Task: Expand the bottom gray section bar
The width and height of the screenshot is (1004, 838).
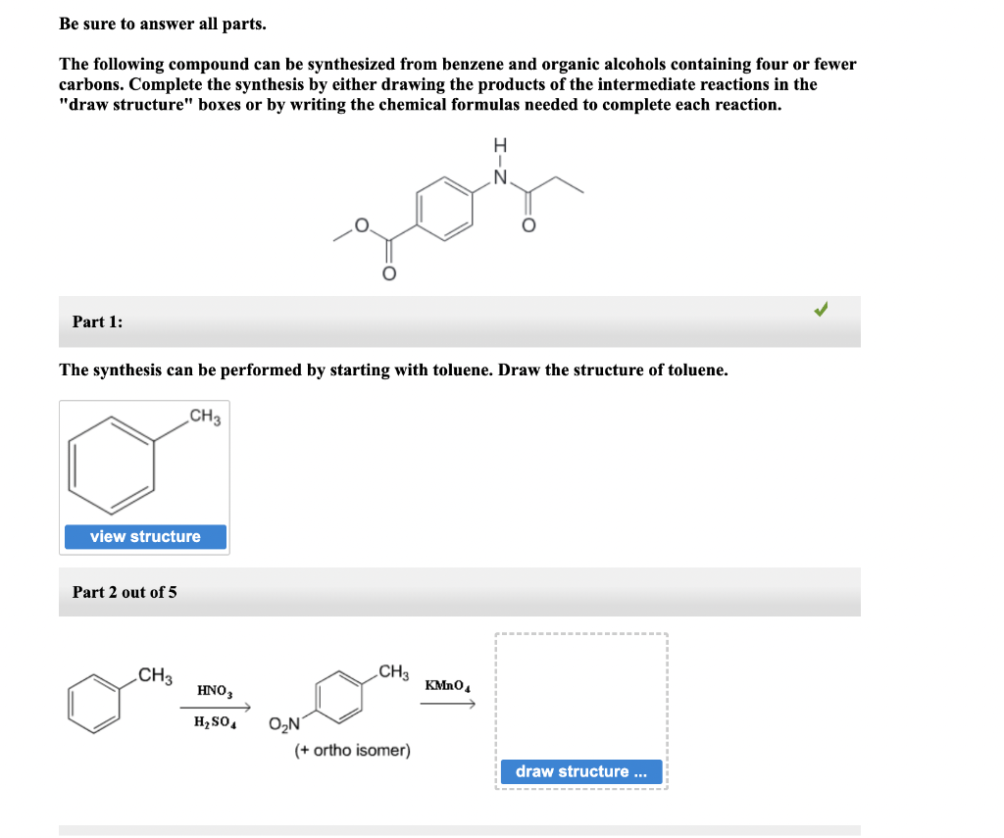Action: click(461, 829)
